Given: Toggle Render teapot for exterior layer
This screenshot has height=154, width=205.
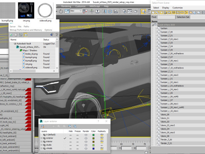Looking at the screenshot, I should tap(86, 138).
